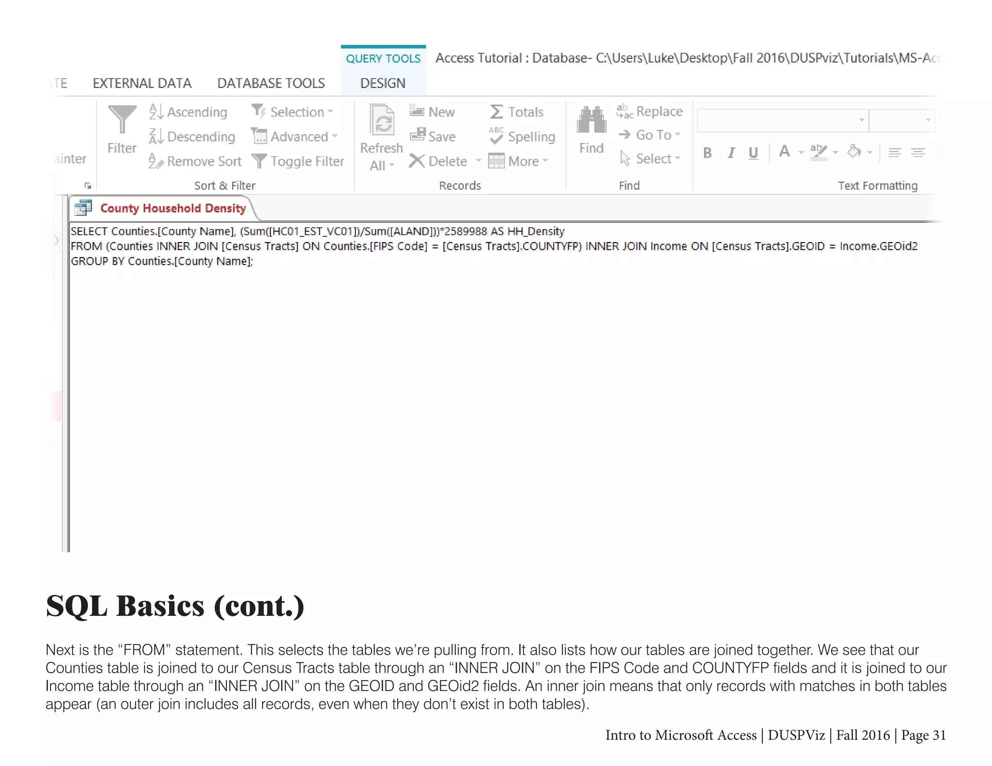
Task: Click the QUERY TOOLS contextual tab header
Action: point(383,59)
